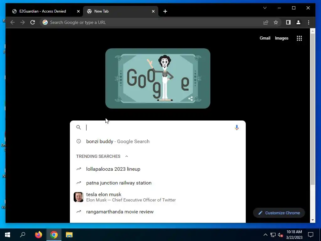Click the muted volume tray icon
Image resolution: width=321 pixels, height=241 pixels.
280,235
